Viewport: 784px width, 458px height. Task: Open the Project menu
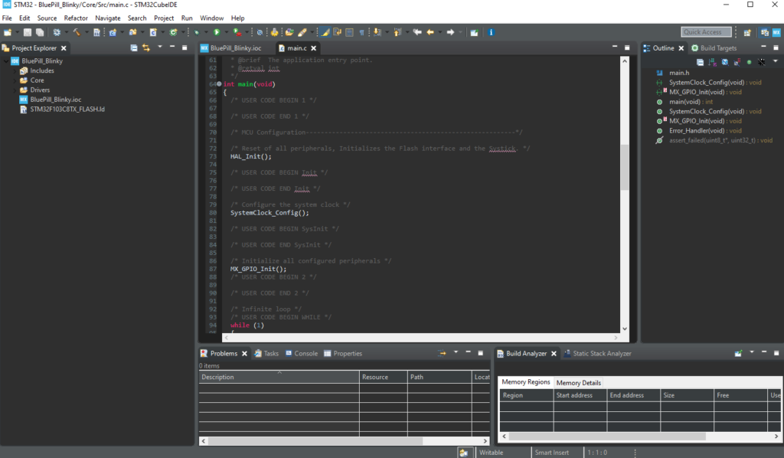coord(164,18)
